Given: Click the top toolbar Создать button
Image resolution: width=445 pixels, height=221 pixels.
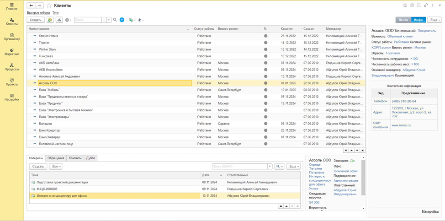Looking at the screenshot, I should [36, 20].
